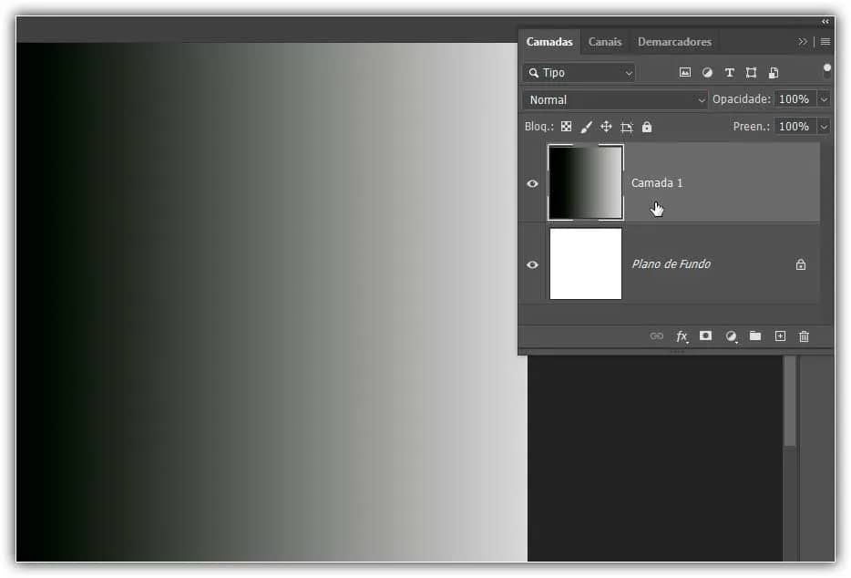Click the Opacidade 100% value field
The height and width of the screenshot is (578, 851).
tap(795, 99)
